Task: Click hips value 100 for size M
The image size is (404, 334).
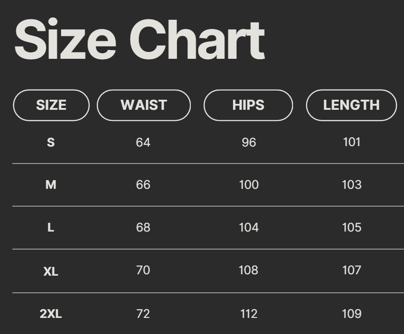Action: pyautogui.click(x=249, y=185)
